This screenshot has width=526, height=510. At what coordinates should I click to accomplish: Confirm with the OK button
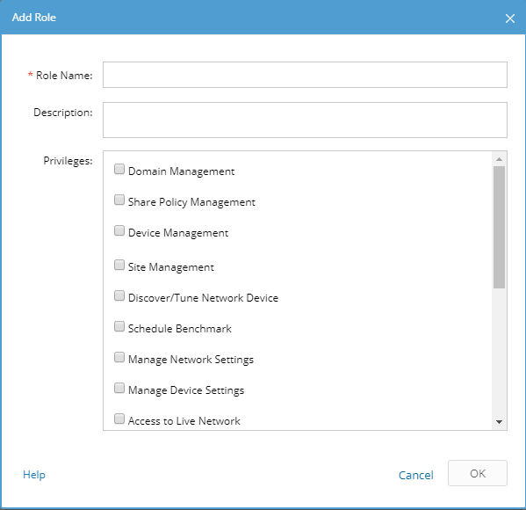tap(478, 473)
